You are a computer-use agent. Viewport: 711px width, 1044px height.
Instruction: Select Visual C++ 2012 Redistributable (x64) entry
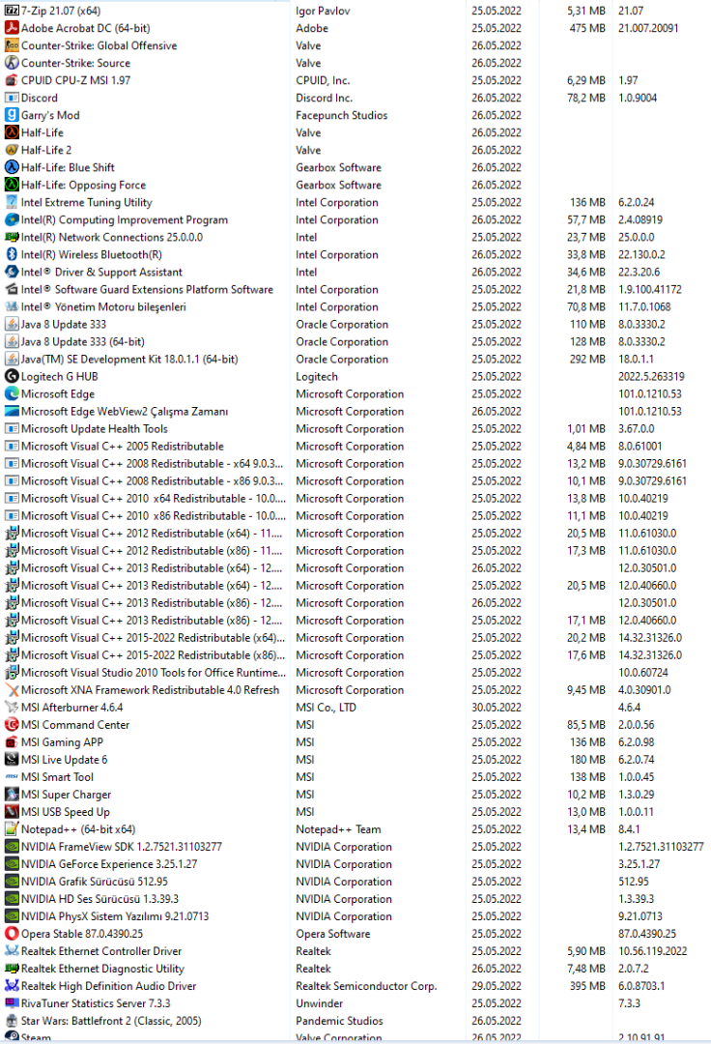(152, 534)
